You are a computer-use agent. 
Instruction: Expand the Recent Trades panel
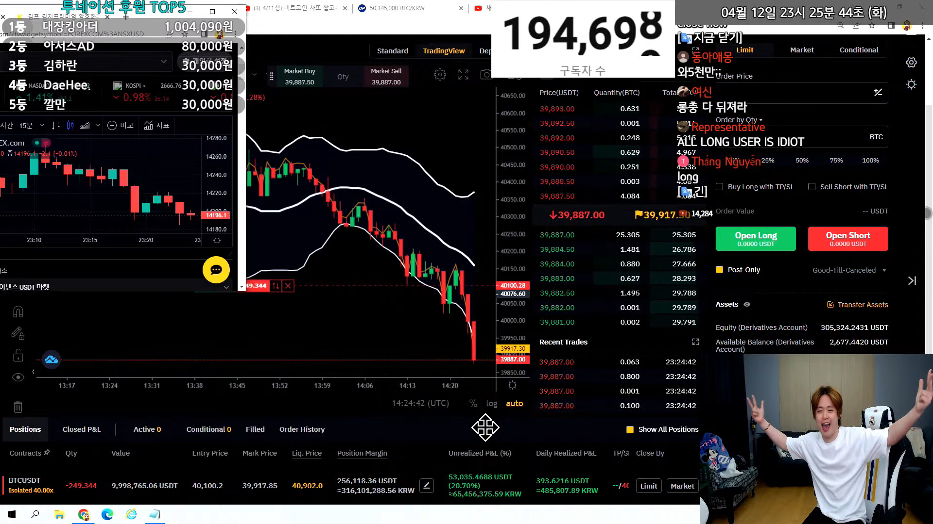pos(695,342)
